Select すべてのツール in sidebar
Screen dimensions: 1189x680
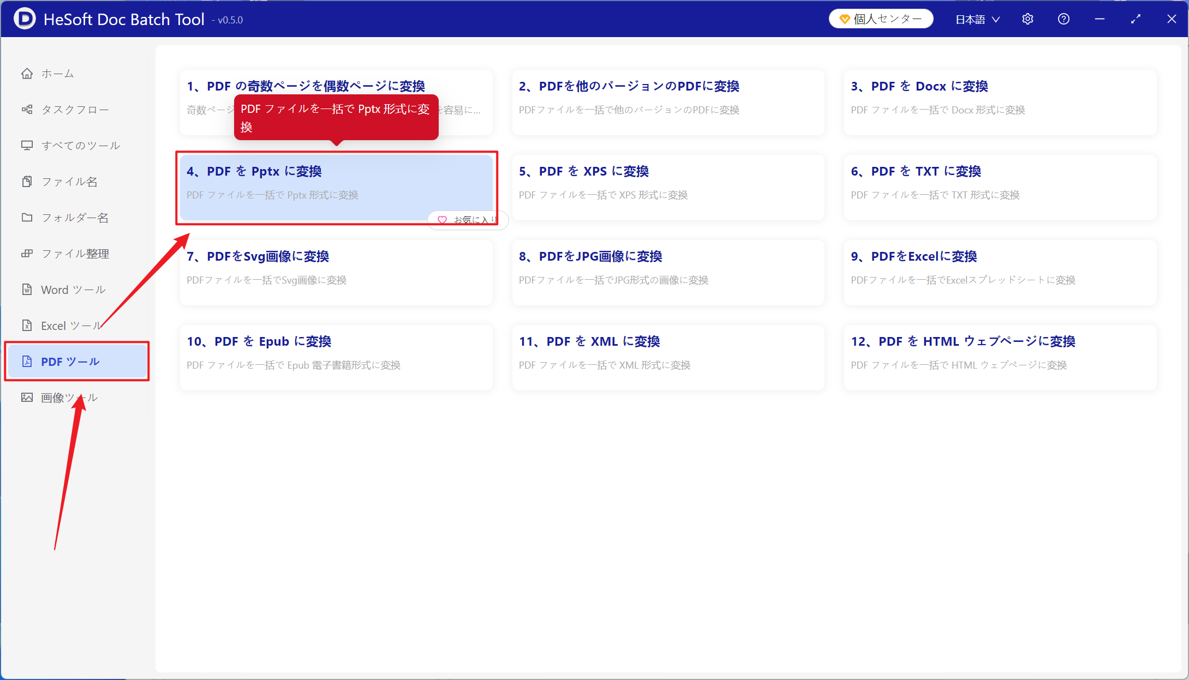point(77,145)
